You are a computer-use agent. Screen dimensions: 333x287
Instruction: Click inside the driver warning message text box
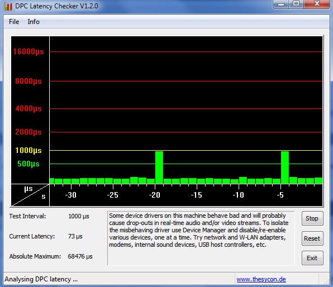(x=201, y=238)
